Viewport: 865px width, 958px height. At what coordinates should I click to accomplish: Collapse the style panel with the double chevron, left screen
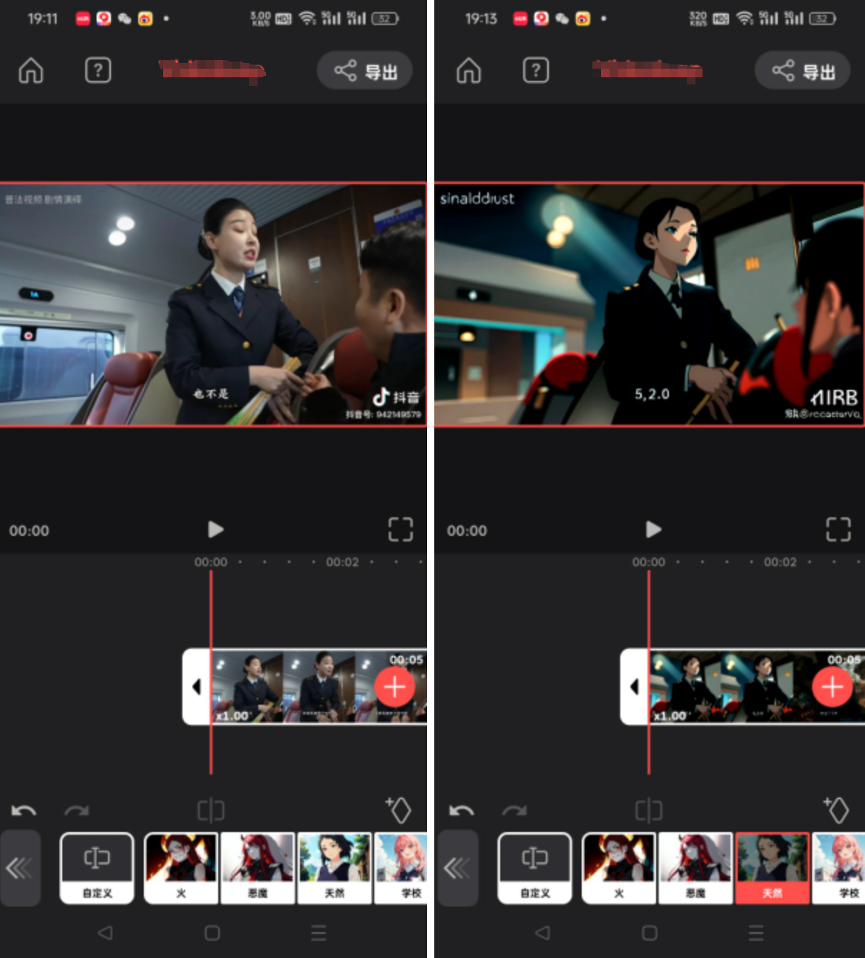tap(20, 868)
